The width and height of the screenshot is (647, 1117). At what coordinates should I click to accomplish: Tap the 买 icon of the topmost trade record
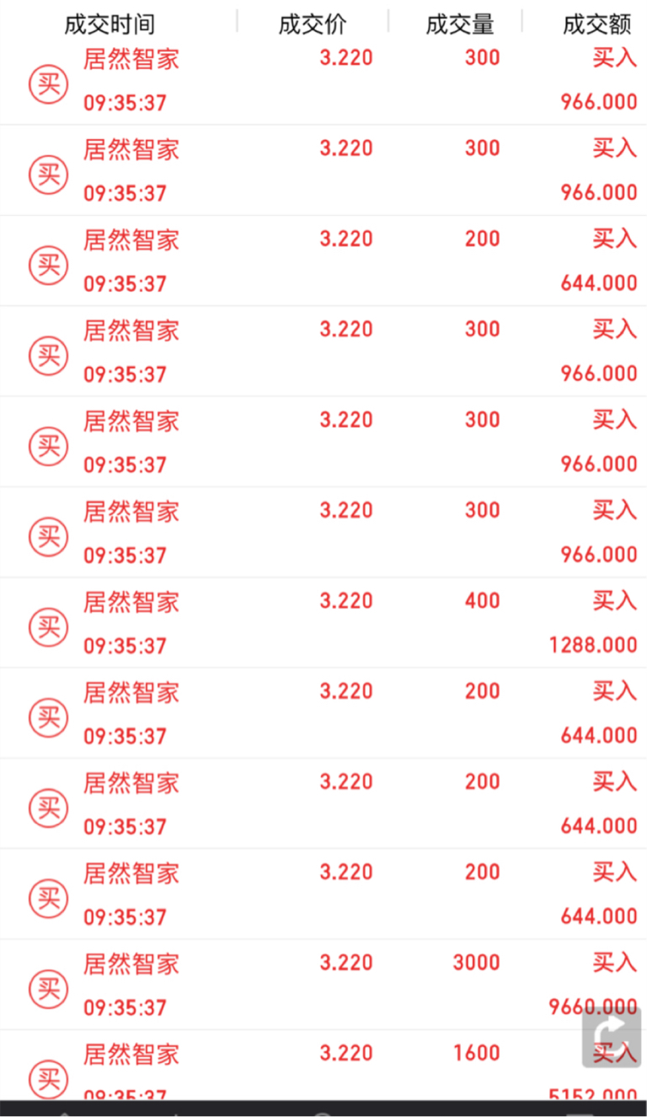coord(48,85)
